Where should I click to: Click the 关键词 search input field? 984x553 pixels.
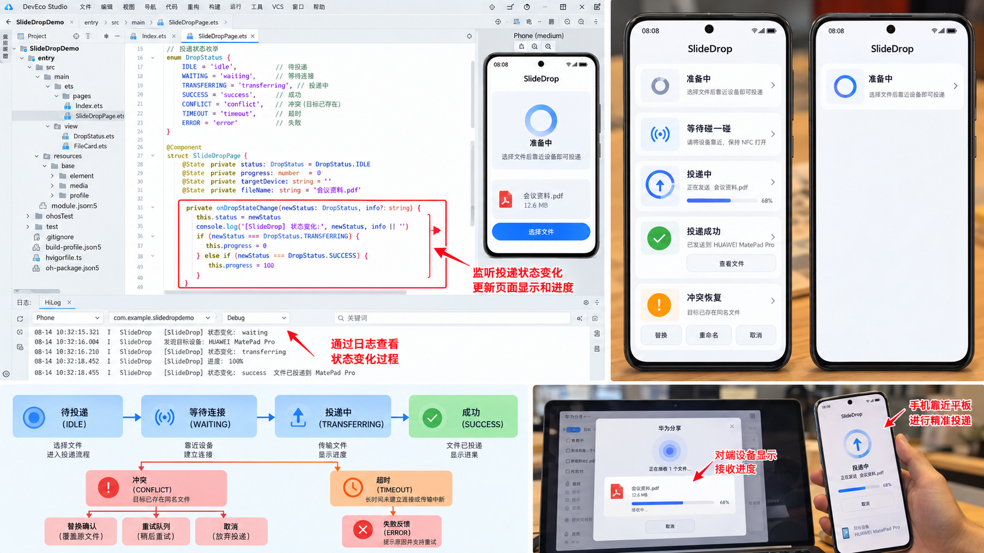[452, 318]
